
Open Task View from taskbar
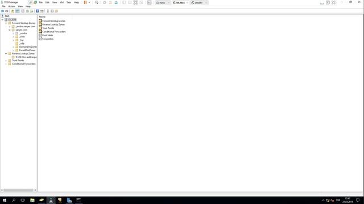pos(23,200)
